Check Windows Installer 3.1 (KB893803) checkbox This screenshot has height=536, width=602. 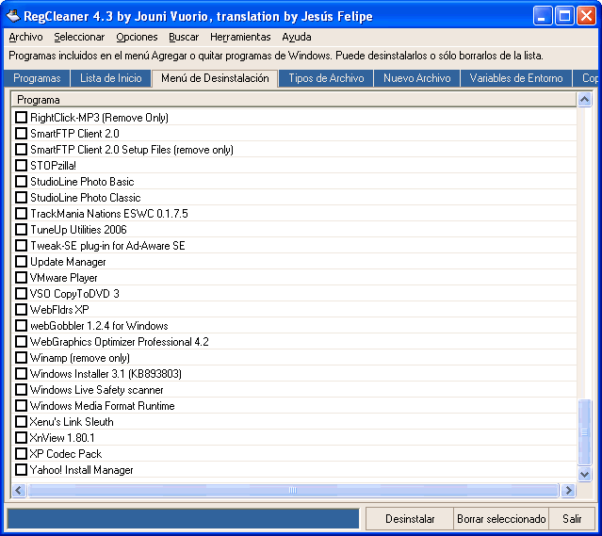click(21, 374)
